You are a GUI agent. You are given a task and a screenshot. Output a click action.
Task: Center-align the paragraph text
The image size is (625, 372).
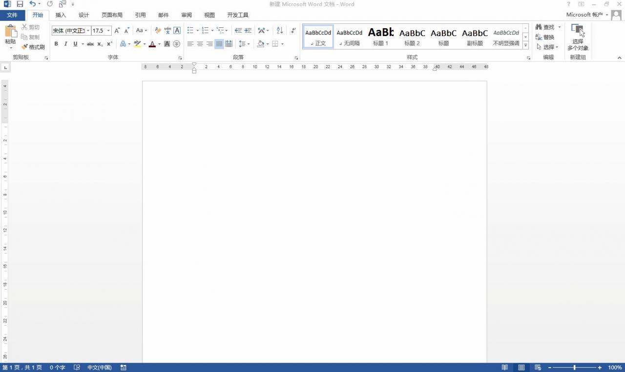[200, 44]
